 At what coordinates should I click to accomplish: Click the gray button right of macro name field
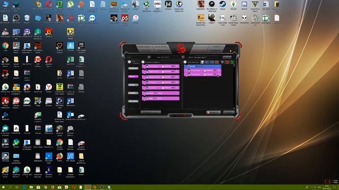pos(227,57)
